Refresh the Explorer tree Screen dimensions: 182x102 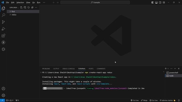click(x=28, y=8)
